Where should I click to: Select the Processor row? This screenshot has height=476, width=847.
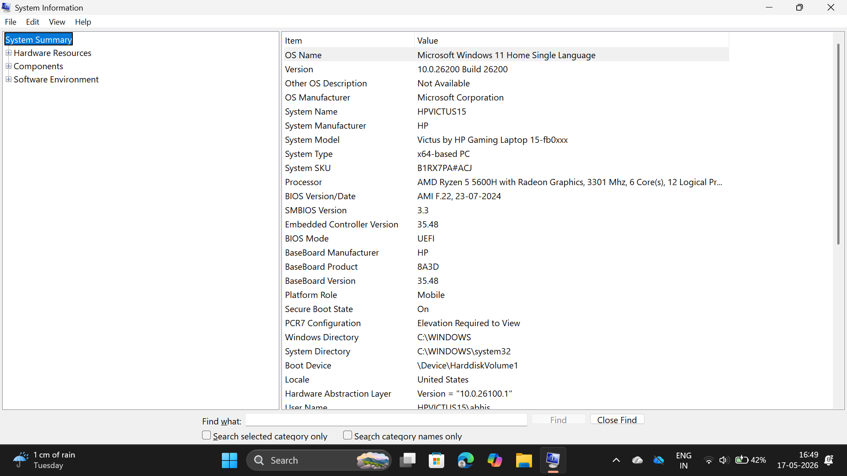(506, 182)
